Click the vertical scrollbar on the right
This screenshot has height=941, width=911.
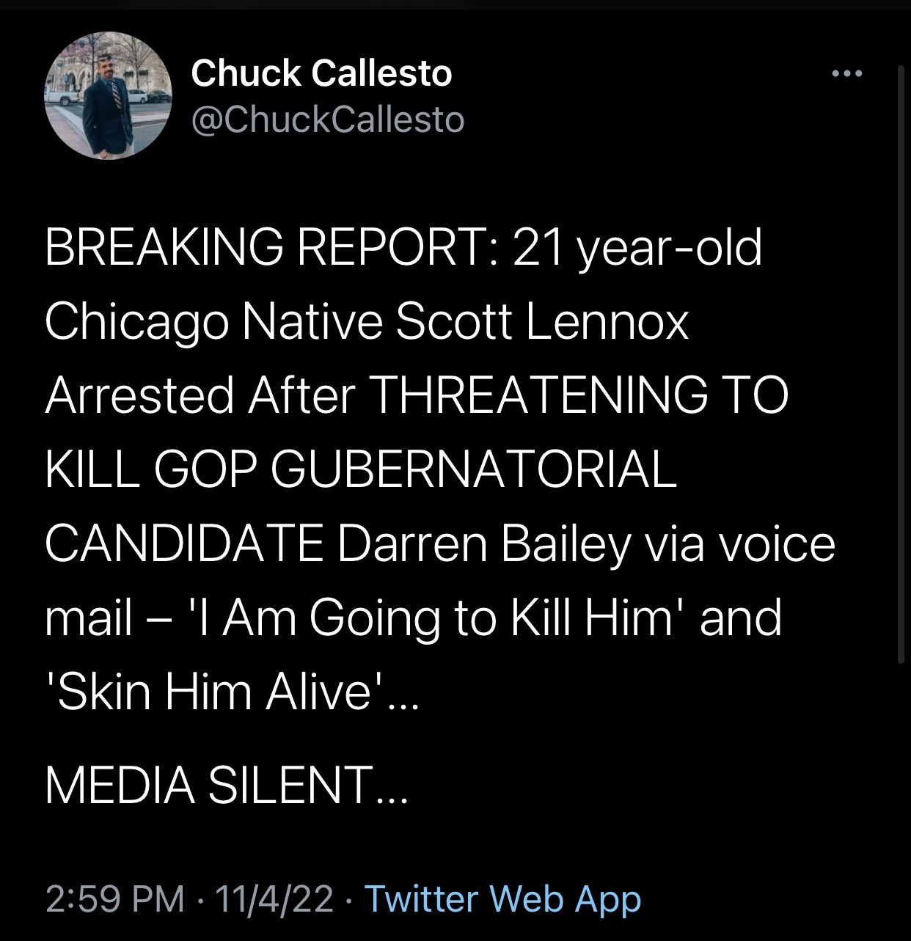(901, 367)
